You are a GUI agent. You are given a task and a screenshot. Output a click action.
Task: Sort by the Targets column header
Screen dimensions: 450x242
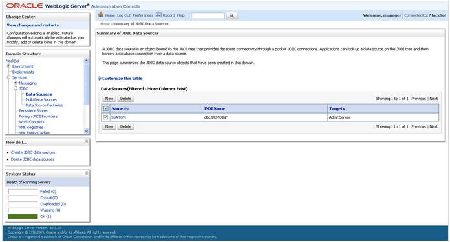(x=337, y=109)
